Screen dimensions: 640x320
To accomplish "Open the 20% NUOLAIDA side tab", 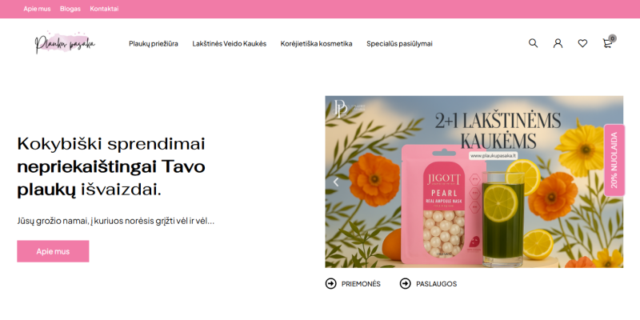I will (614, 160).
